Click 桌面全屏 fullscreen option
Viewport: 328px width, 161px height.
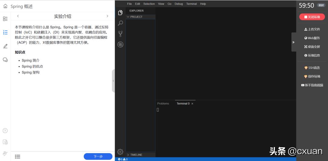point(312,47)
